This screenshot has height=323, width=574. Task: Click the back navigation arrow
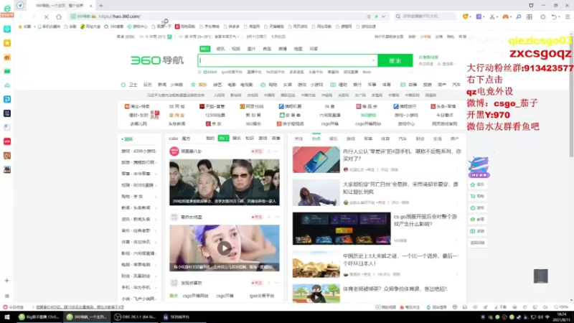(x=21, y=17)
